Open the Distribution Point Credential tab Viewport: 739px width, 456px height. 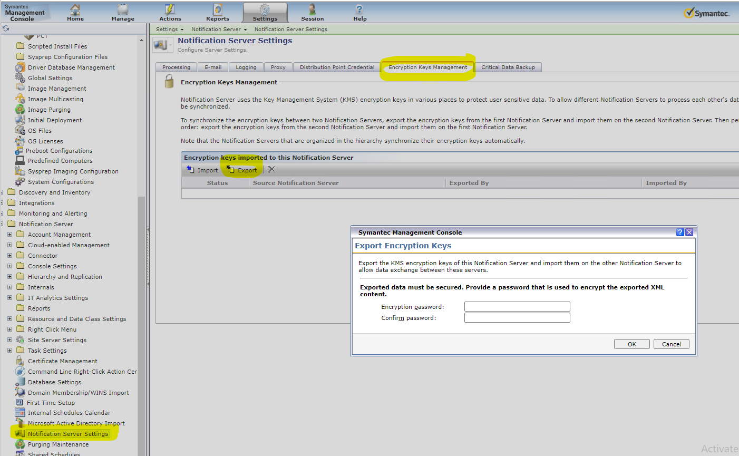pyautogui.click(x=337, y=67)
